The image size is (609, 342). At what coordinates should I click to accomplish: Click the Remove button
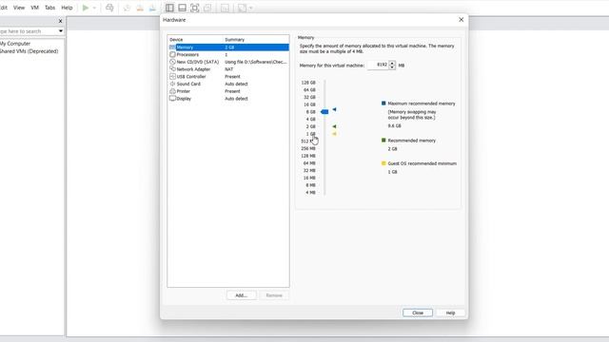pos(274,295)
